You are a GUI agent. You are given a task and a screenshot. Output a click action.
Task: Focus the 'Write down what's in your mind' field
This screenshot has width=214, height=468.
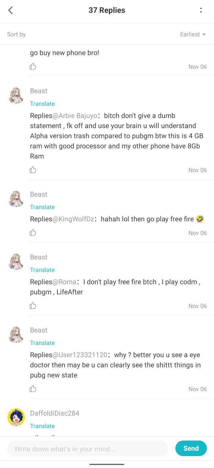[x=88, y=449]
